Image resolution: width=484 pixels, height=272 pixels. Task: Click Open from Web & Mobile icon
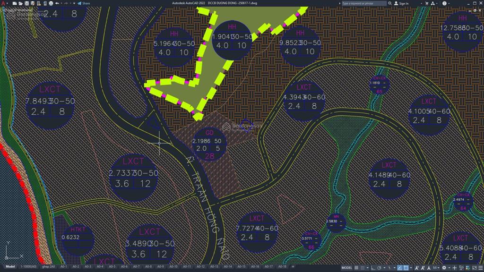tap(39, 3)
